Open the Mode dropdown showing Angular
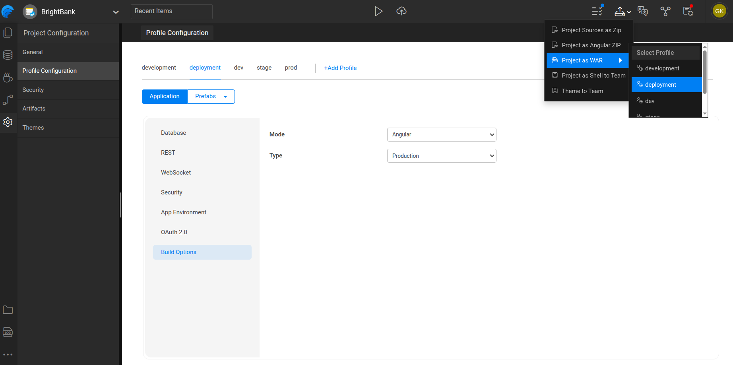Image resolution: width=733 pixels, height=365 pixels. pos(441,134)
